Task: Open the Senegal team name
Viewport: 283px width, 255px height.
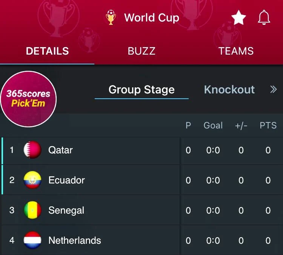Action: coord(66,210)
